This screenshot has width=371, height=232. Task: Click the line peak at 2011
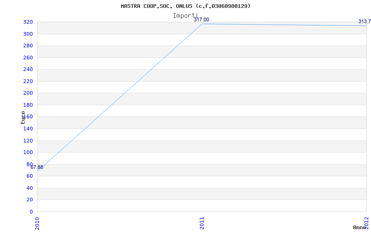click(202, 24)
